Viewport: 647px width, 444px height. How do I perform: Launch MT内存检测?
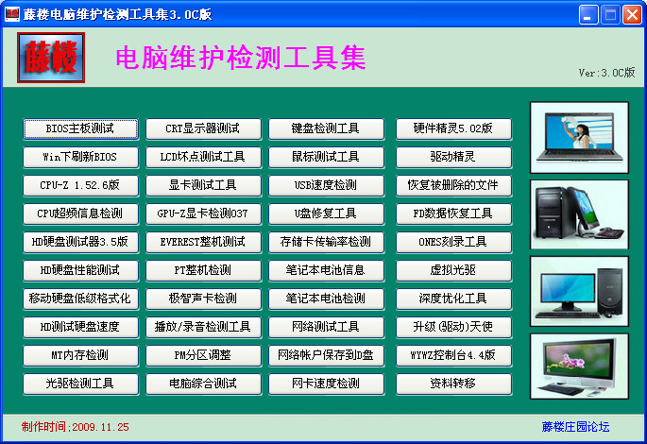(x=80, y=355)
